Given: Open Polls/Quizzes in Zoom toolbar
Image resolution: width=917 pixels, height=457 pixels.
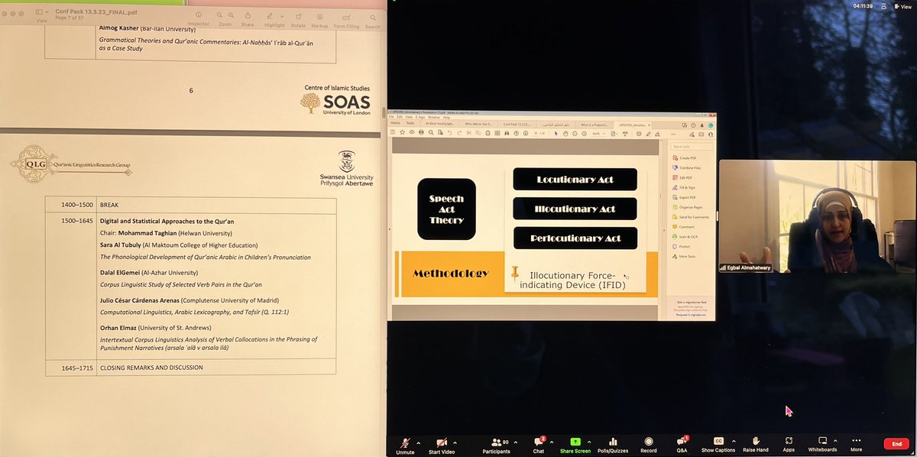Looking at the screenshot, I should [x=613, y=444].
